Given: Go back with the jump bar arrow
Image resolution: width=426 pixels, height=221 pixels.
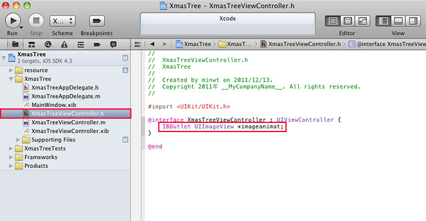Looking at the screenshot, I should [152, 44].
